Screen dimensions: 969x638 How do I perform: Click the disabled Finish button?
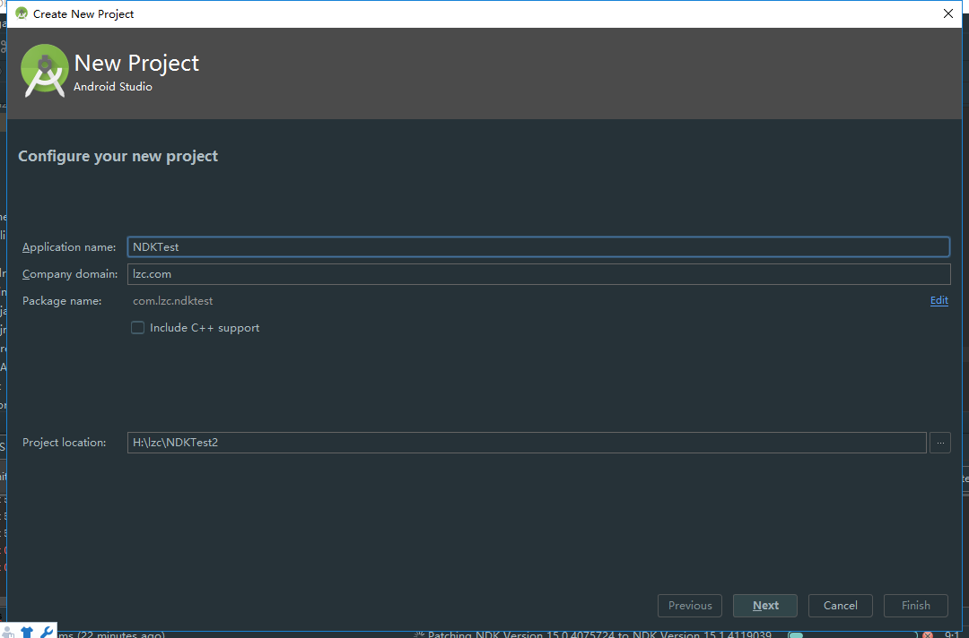[x=915, y=606]
